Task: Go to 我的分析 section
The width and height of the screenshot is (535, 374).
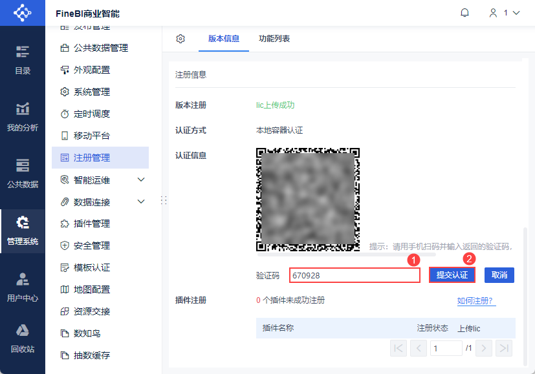Action: click(23, 117)
